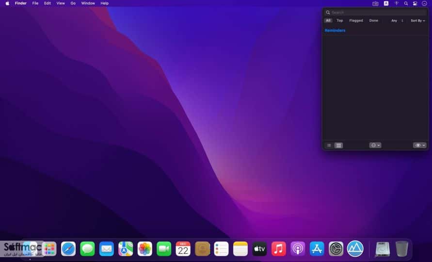Switch to the Done tab
The width and height of the screenshot is (432, 262).
click(374, 21)
